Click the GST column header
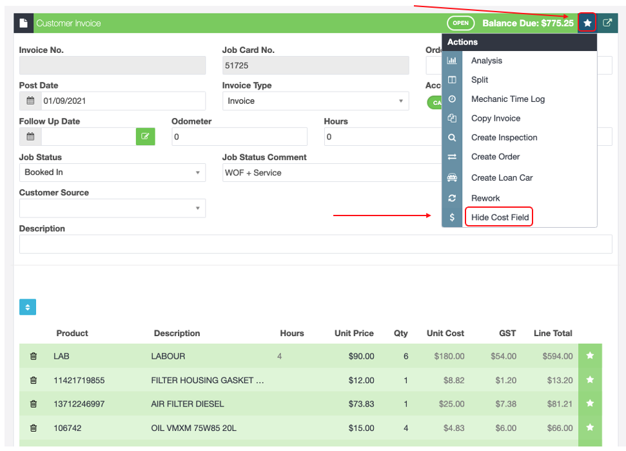 point(507,333)
